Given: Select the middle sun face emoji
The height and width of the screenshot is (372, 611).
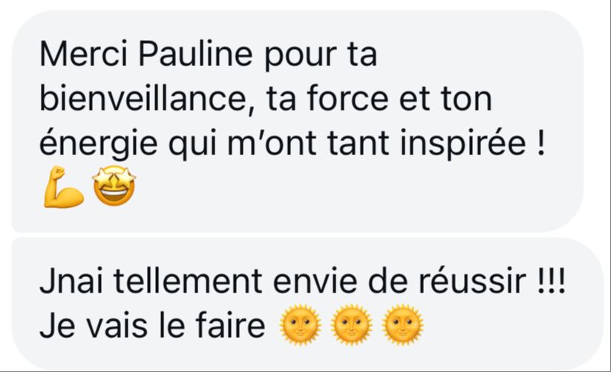Looking at the screenshot, I should pyautogui.click(x=351, y=324).
